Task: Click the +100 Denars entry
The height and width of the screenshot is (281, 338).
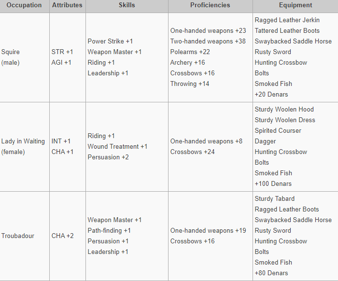Action: tap(273, 184)
